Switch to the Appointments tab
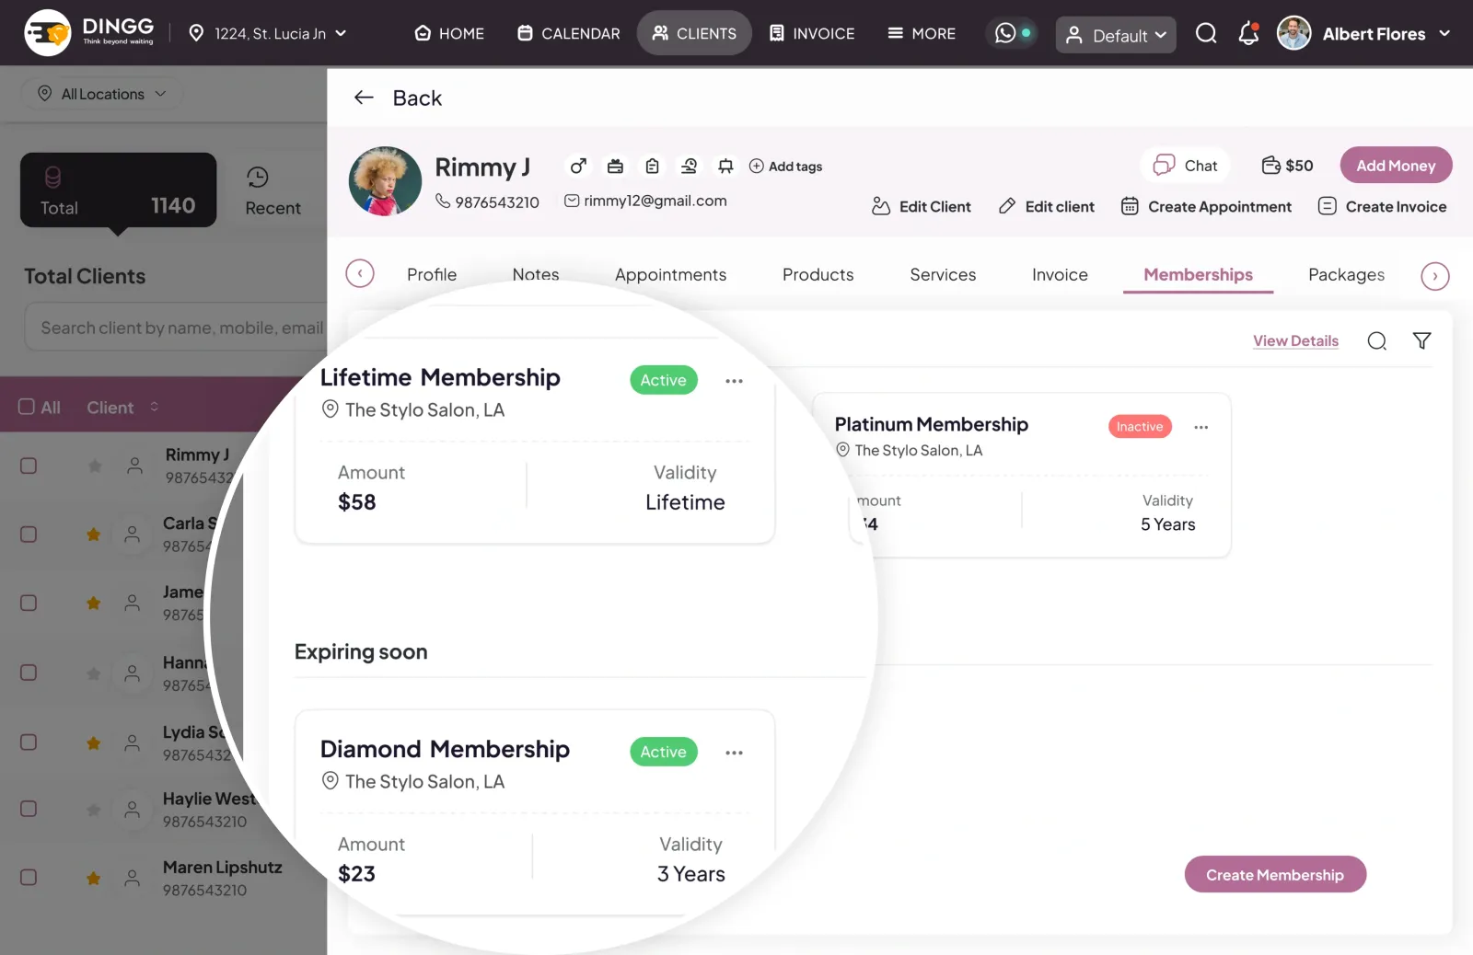1473x955 pixels. [670, 275]
